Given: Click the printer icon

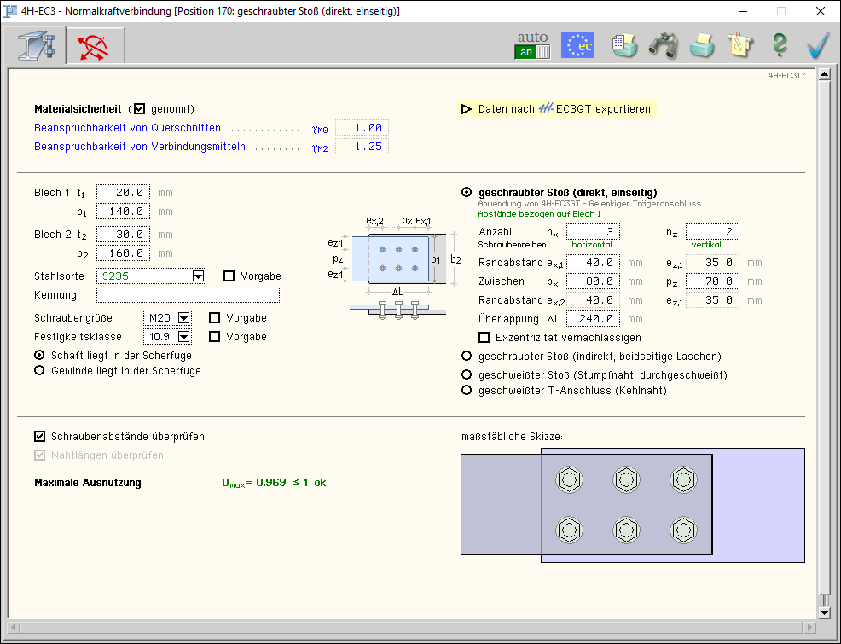Looking at the screenshot, I should coord(702,45).
